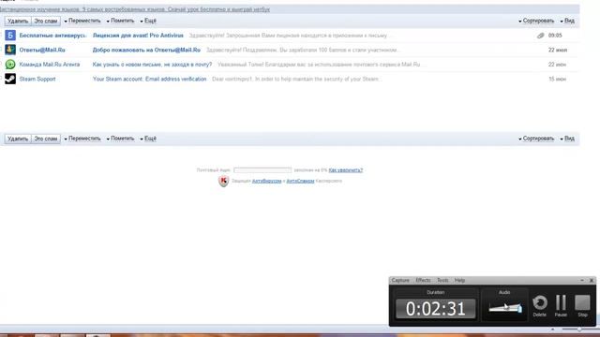Image resolution: width=600 pixels, height=337 pixels.
Task: Click bottom Это спам button
Action: coord(46,139)
